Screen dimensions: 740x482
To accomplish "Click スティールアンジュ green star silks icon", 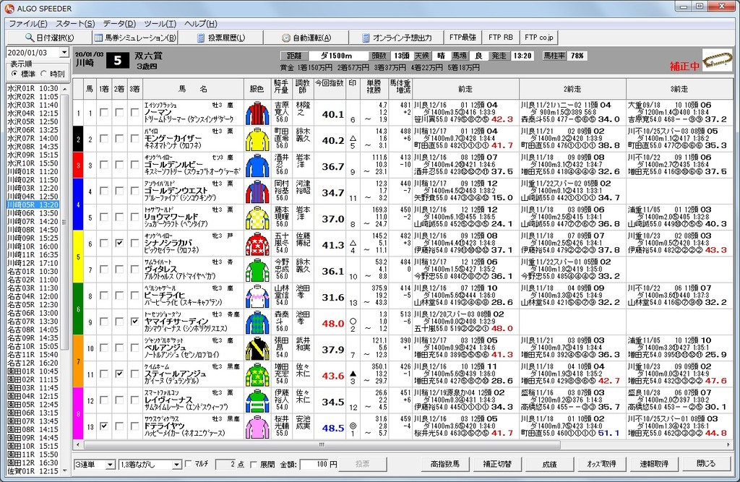I will (x=257, y=375).
